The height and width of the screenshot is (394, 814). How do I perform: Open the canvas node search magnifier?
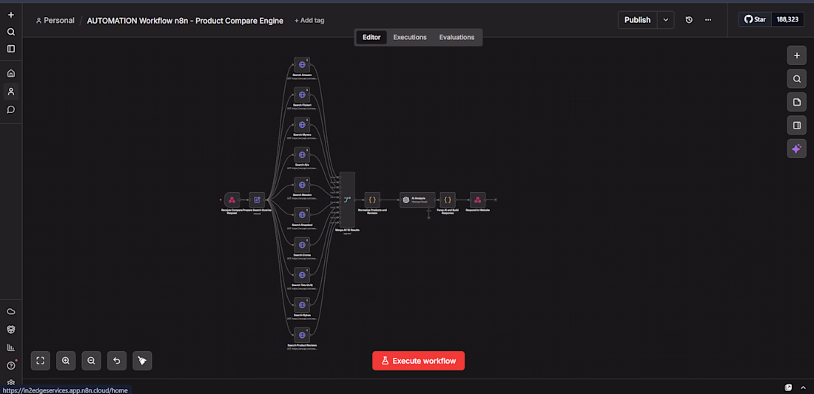click(x=796, y=79)
